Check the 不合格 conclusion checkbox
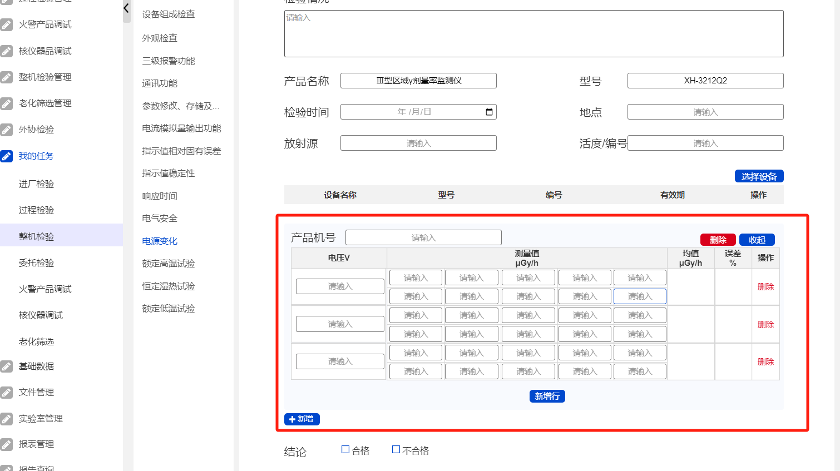This screenshot has width=840, height=471. pos(396,450)
